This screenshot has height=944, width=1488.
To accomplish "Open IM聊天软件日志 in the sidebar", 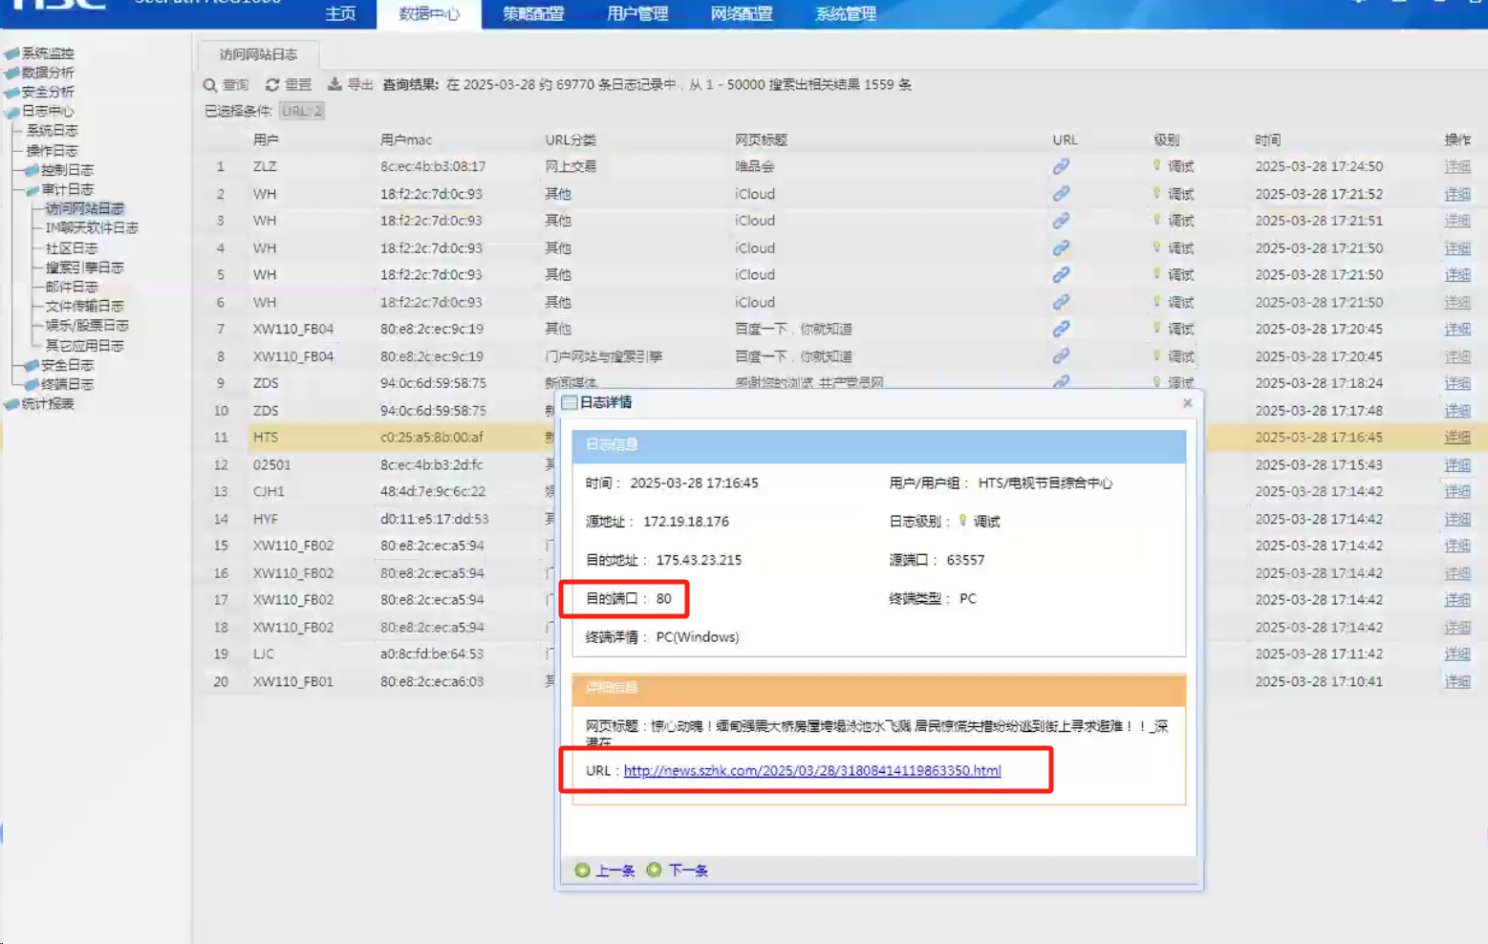I will (92, 227).
